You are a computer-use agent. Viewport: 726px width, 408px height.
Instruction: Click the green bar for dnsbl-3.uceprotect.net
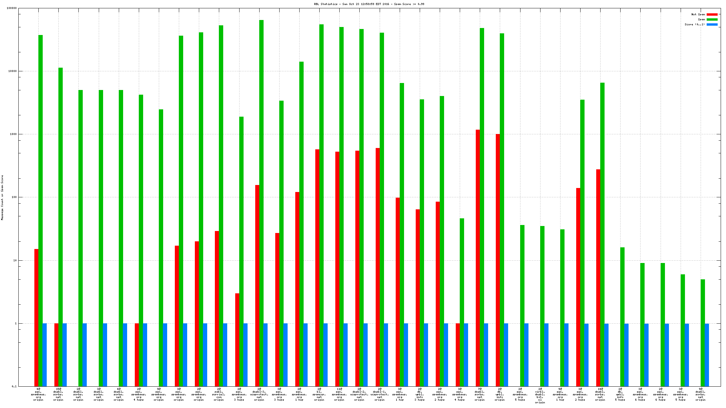pos(261,200)
